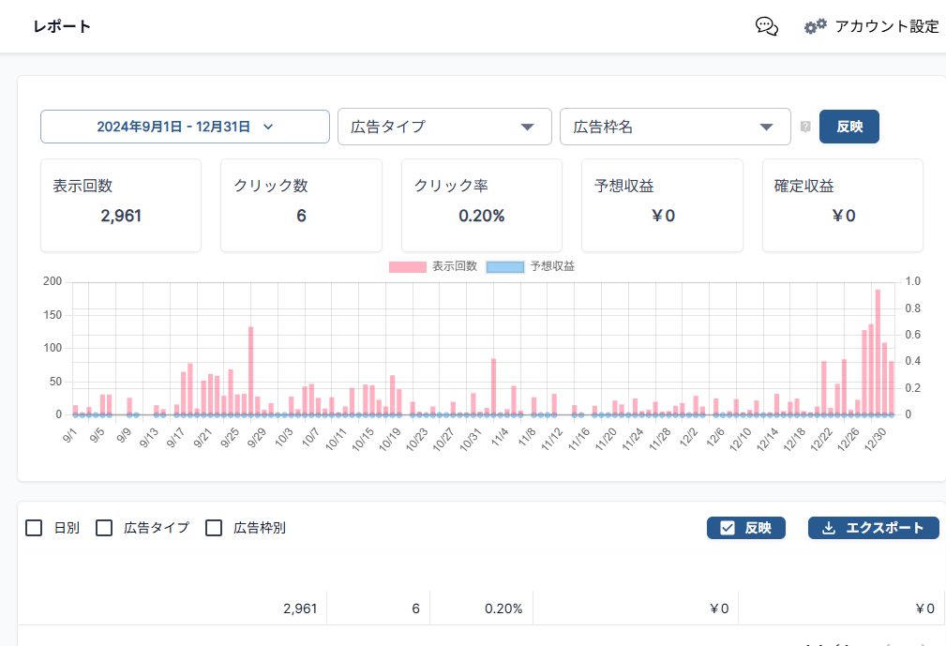This screenshot has width=946, height=646.
Task: Click the gray question mark help icon
Action: pyautogui.click(x=804, y=128)
